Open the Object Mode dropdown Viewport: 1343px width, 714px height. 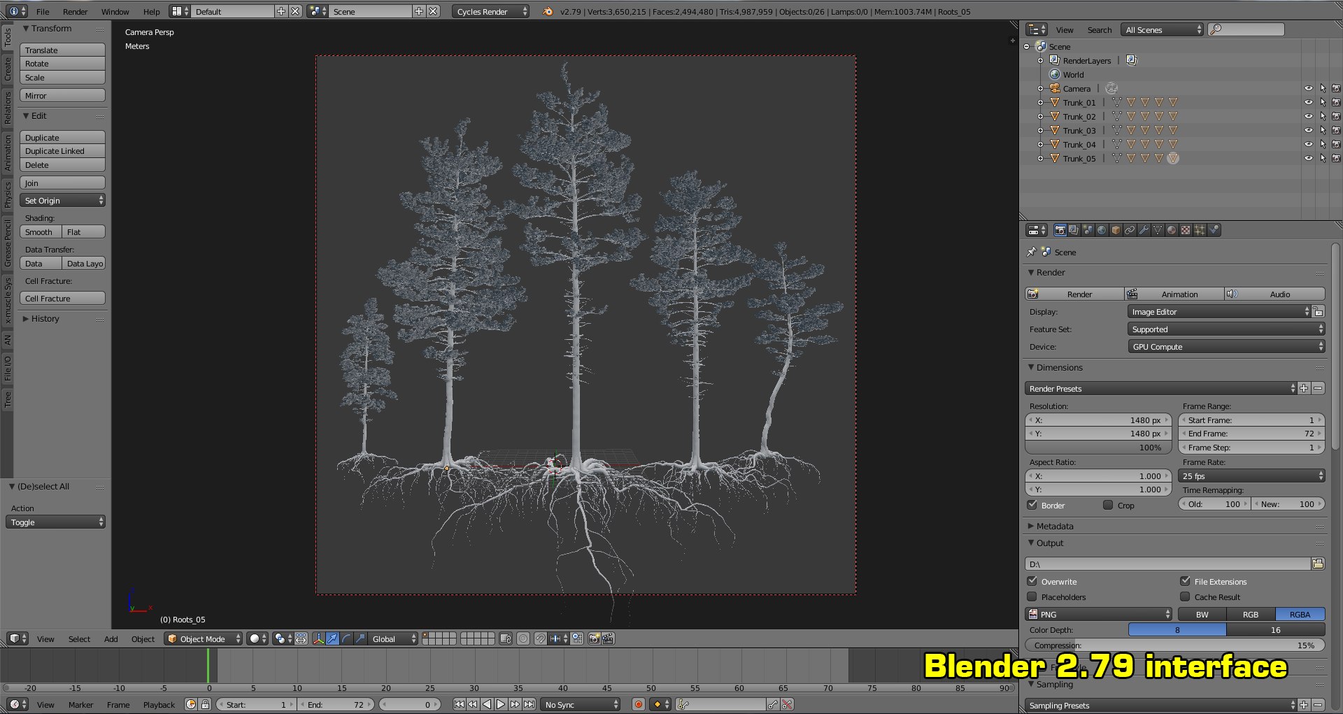pos(204,638)
